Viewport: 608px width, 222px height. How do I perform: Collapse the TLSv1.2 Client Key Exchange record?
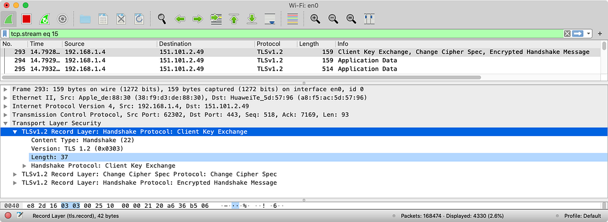point(15,132)
